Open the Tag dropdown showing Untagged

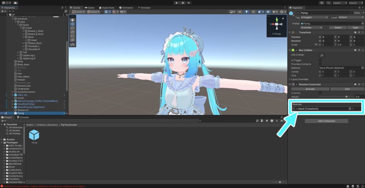(314, 17)
